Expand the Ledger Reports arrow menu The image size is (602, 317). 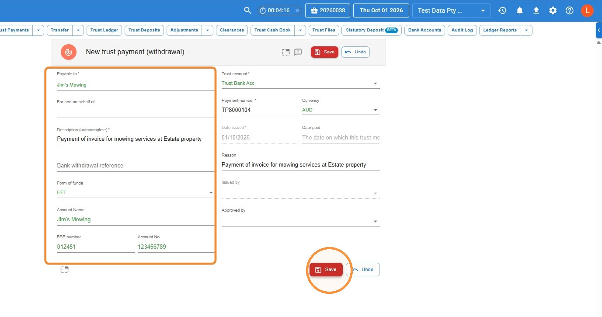(526, 30)
